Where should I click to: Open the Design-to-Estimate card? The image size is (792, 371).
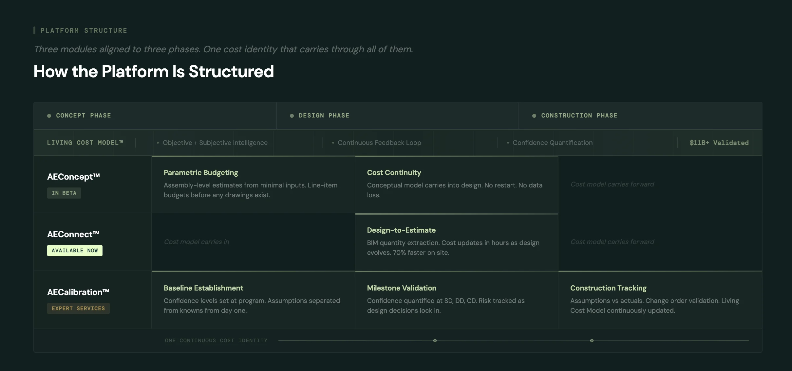pos(456,242)
